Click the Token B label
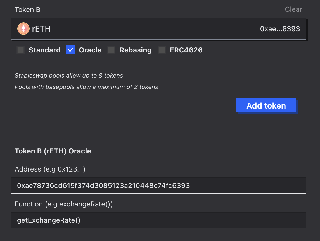The image size is (320, 241). pyautogui.click(x=28, y=9)
